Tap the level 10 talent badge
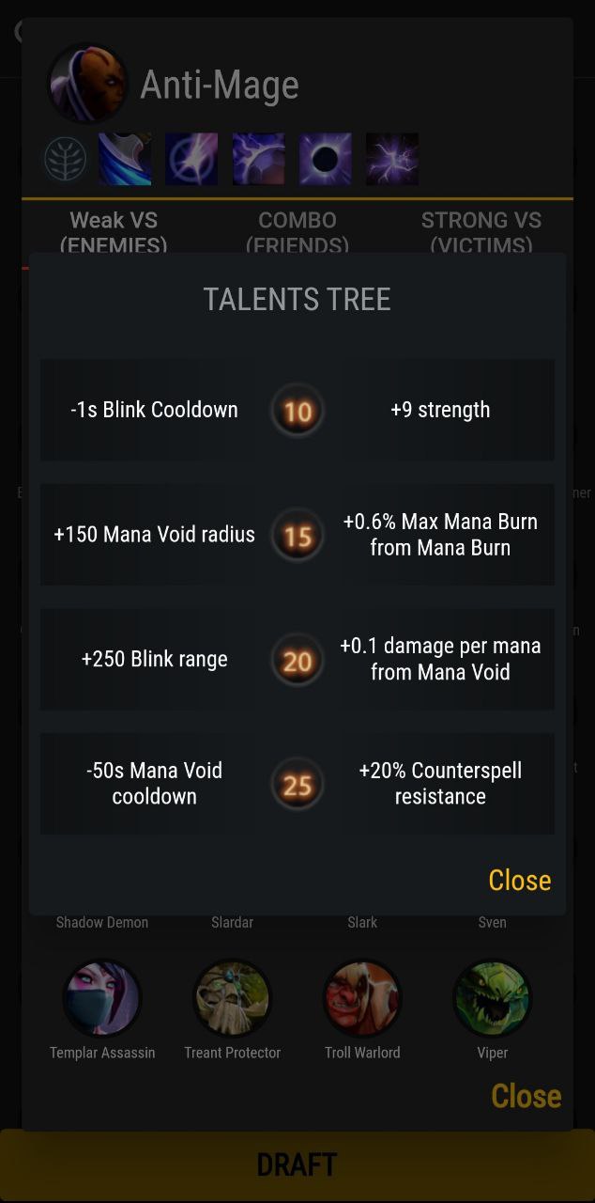 point(297,411)
